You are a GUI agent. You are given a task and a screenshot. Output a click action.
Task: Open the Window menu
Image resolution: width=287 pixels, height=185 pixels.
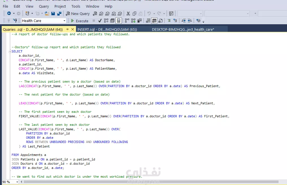(92, 6)
